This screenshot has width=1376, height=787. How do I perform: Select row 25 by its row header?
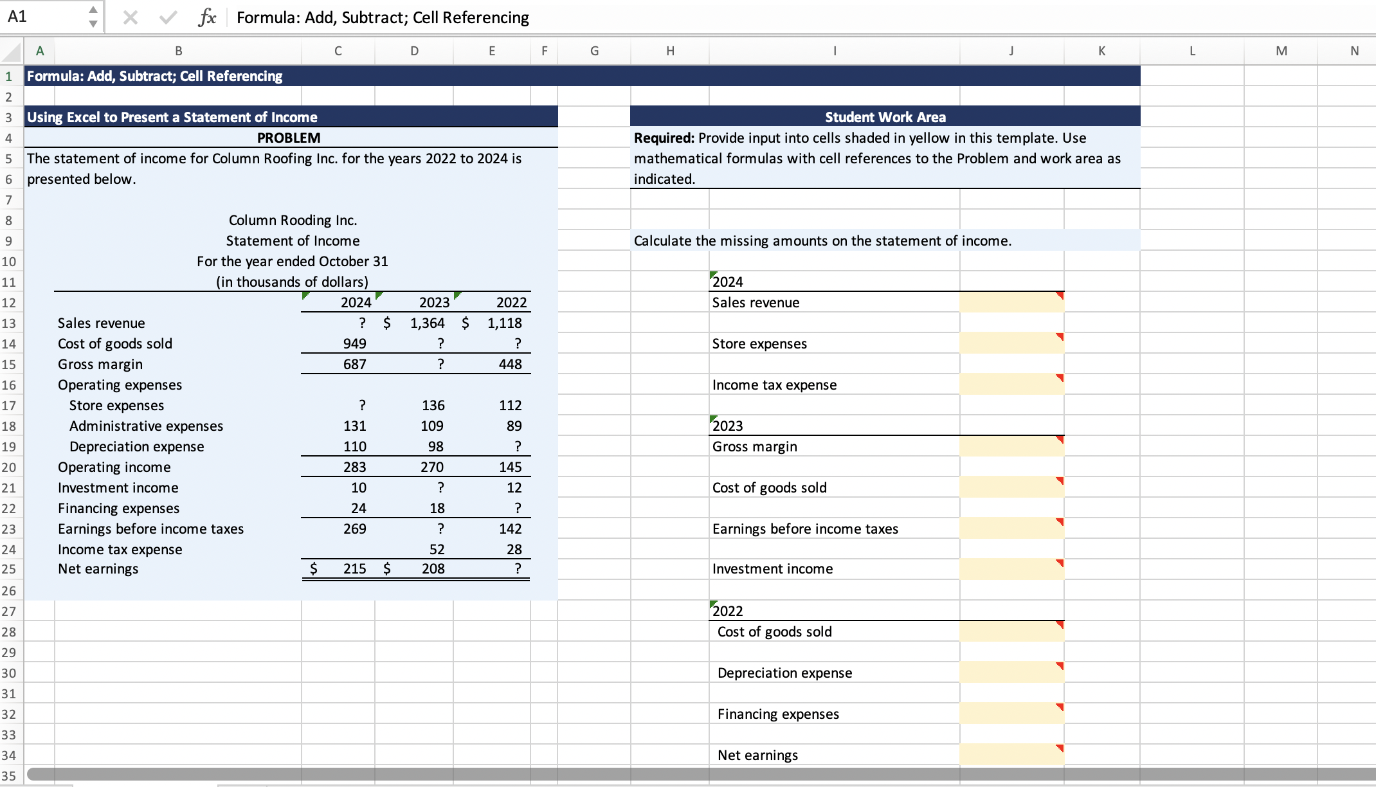(x=9, y=569)
